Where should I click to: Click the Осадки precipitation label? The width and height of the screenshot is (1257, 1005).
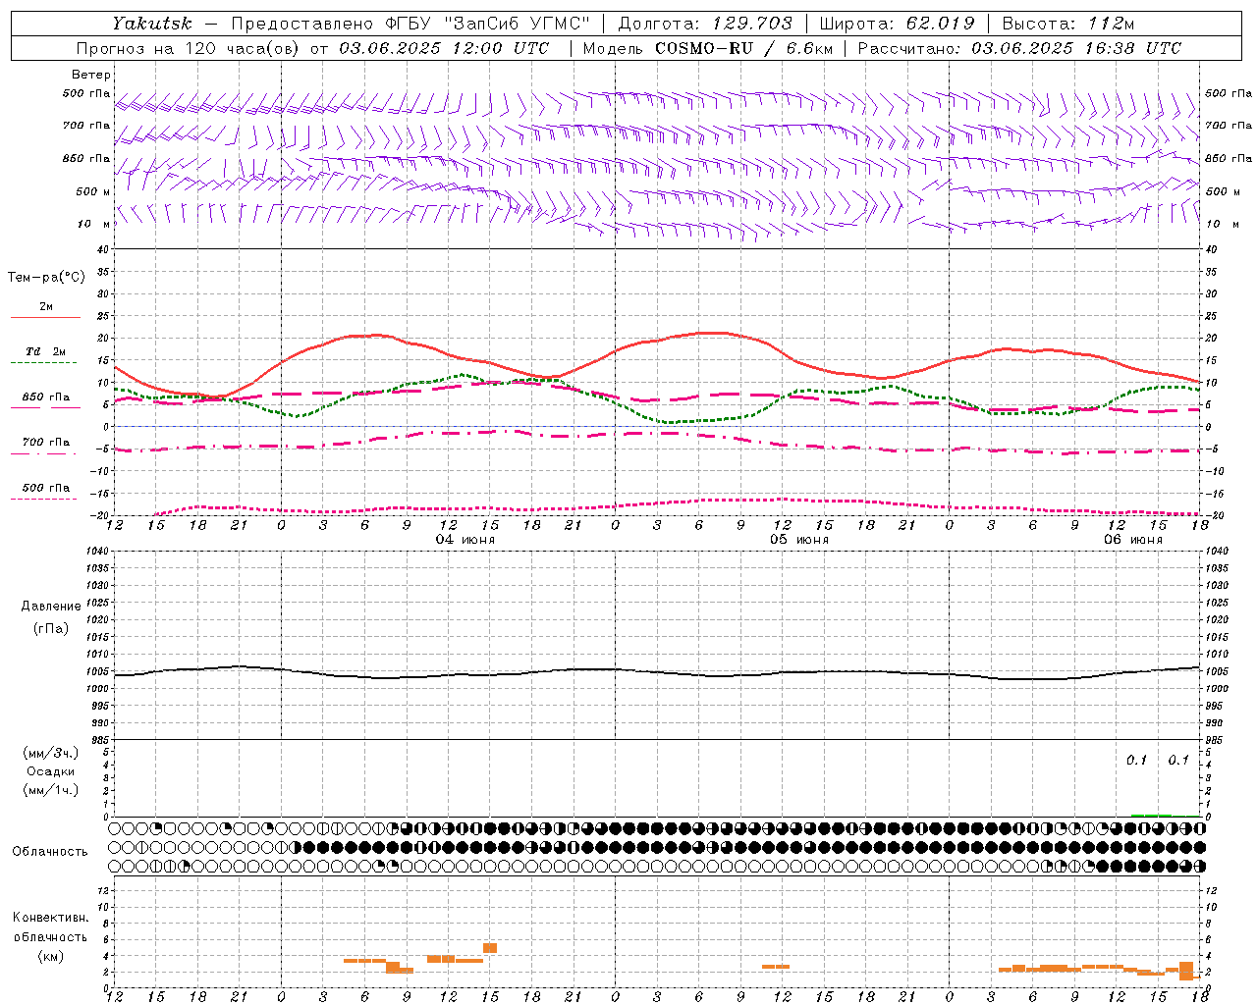tap(51, 771)
